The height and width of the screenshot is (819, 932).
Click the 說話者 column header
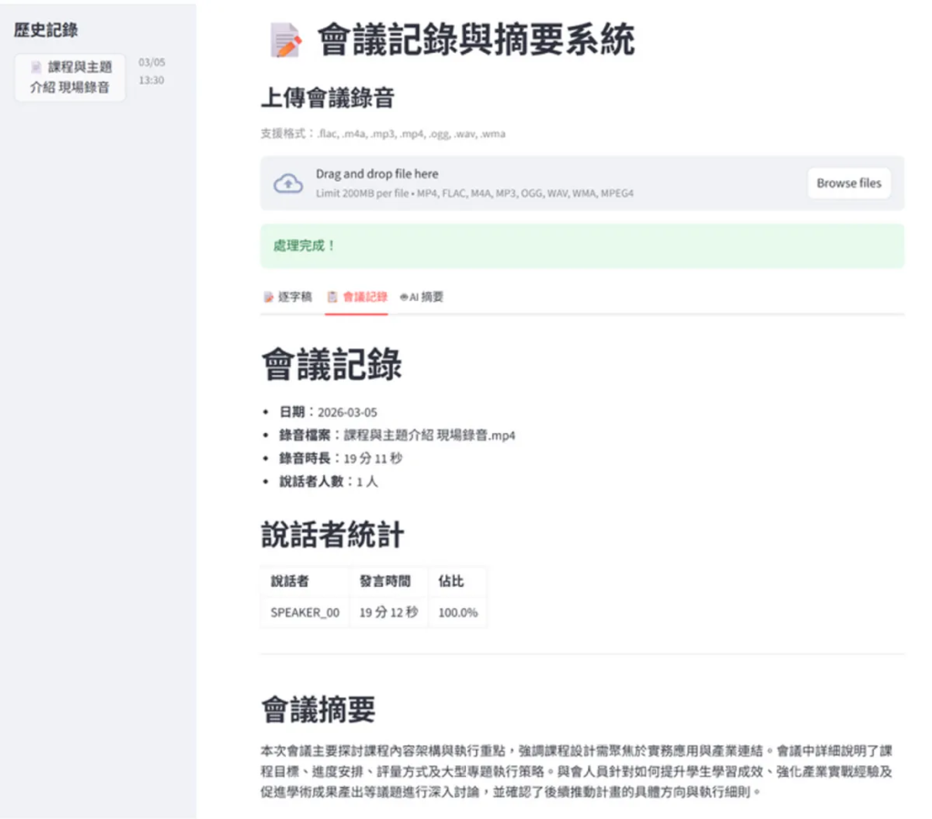pos(290,581)
